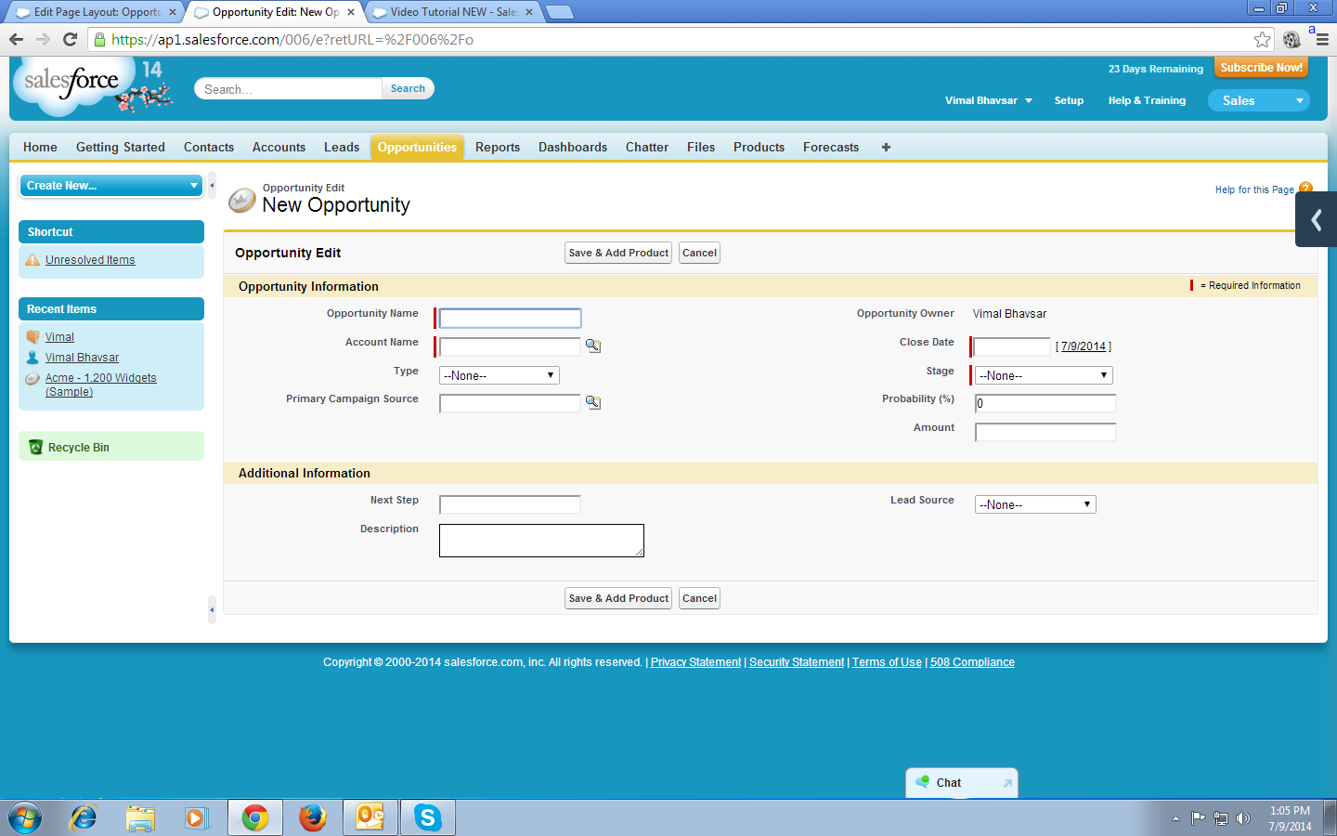1337x836 pixels.
Task: Open Firefox from the taskbar
Action: [x=313, y=818]
